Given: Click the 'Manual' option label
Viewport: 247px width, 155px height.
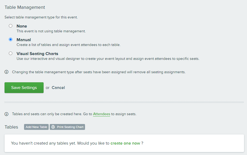Looking at the screenshot, I should point(24,40).
